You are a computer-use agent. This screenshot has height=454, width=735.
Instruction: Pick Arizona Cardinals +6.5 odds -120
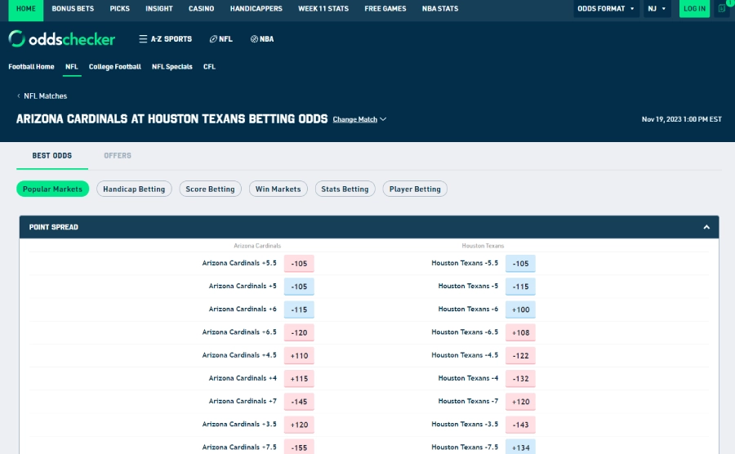tap(299, 332)
